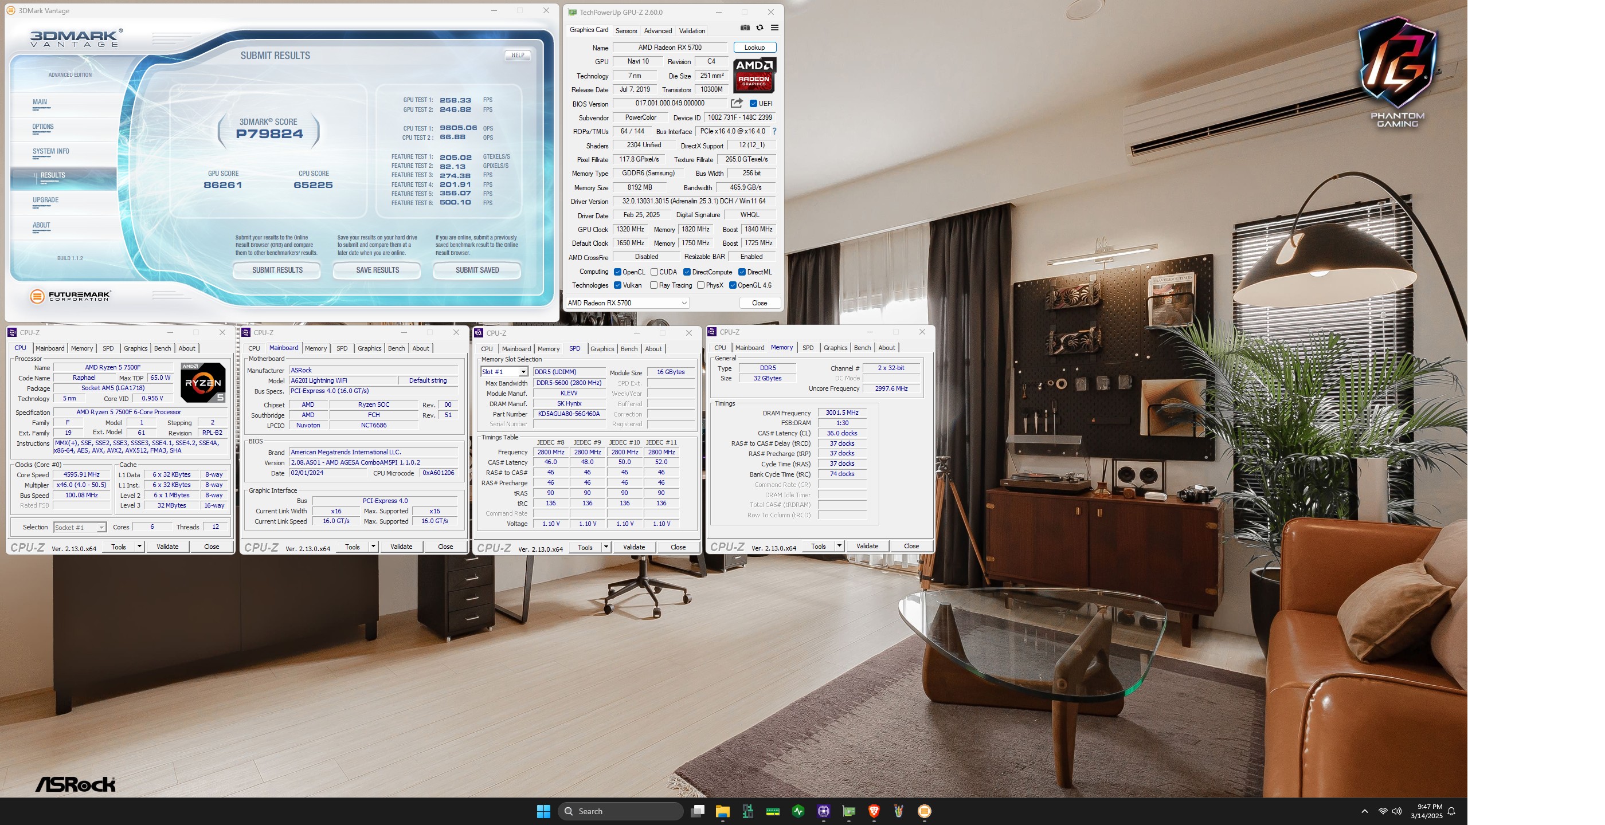This screenshot has height=825, width=1605.
Task: Click the taskbar Search box
Action: pos(621,811)
